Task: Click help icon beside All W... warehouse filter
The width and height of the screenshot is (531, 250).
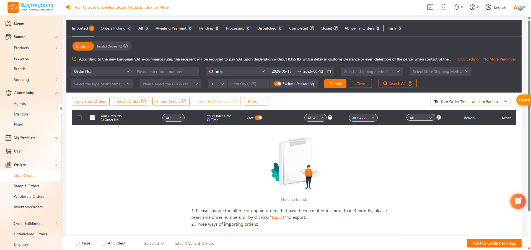Action: 330,117
